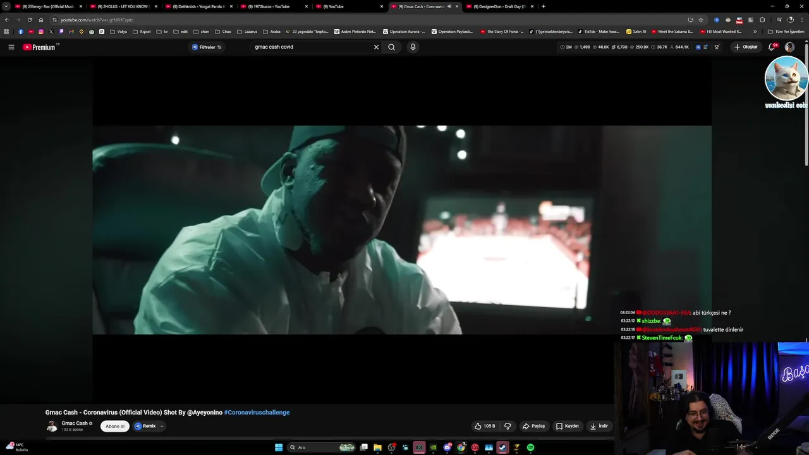Screen dimensions: 809x455
Task: Open Discord from the taskbar
Action: pos(447,447)
